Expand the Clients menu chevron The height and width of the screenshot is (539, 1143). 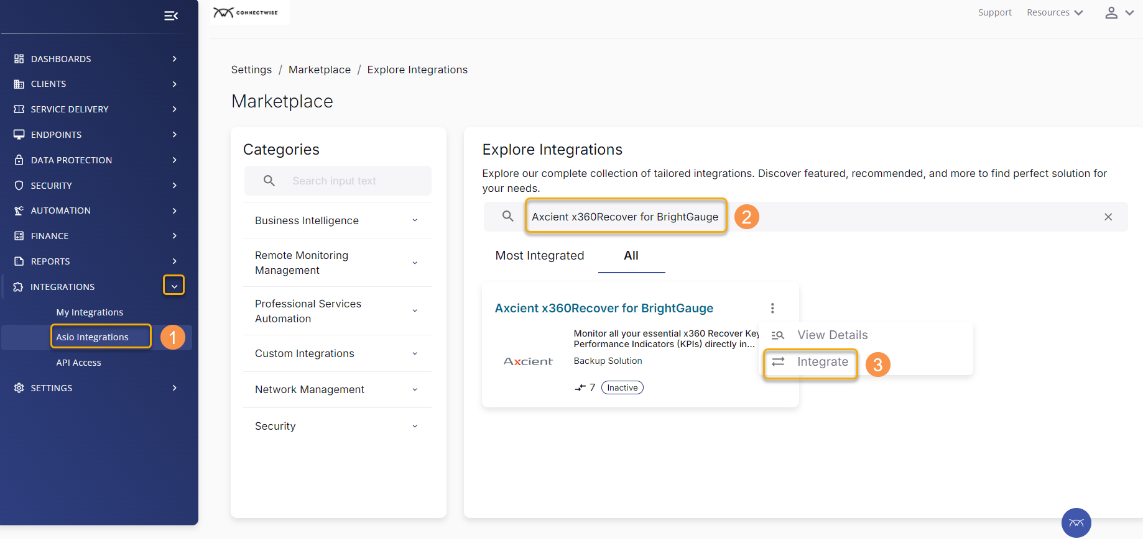pos(175,84)
